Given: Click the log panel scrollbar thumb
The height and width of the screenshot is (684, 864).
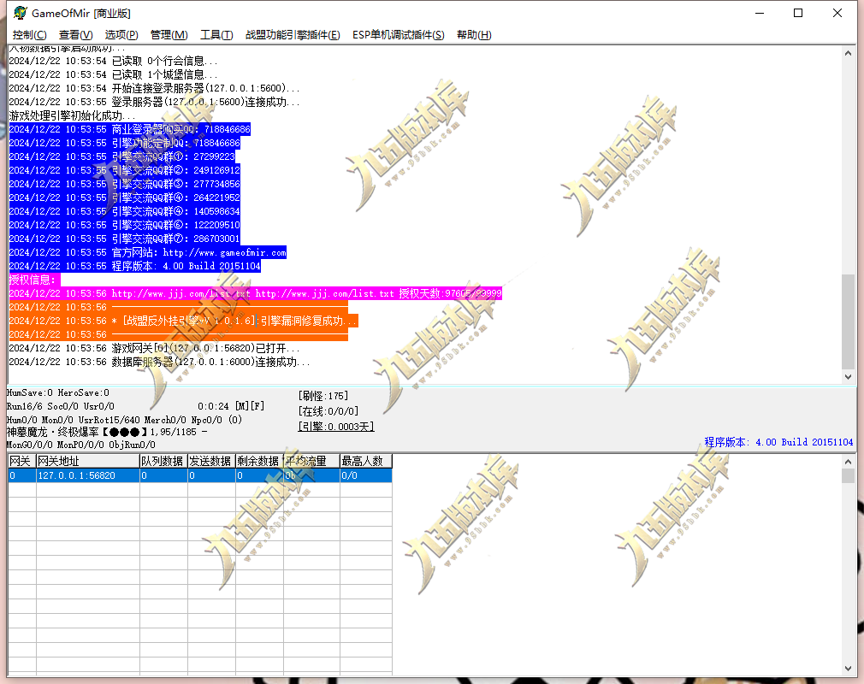Looking at the screenshot, I should pos(848,321).
